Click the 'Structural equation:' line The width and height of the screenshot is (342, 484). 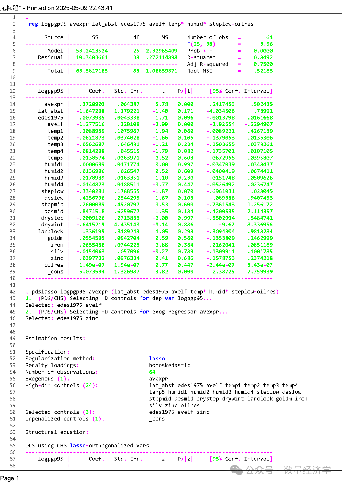57,432
